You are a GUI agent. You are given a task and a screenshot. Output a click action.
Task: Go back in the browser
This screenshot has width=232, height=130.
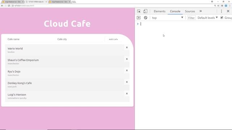click(x=2, y=6)
